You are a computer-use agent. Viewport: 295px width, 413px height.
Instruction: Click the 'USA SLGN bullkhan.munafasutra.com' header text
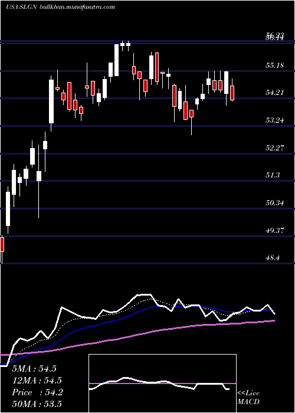60,7
